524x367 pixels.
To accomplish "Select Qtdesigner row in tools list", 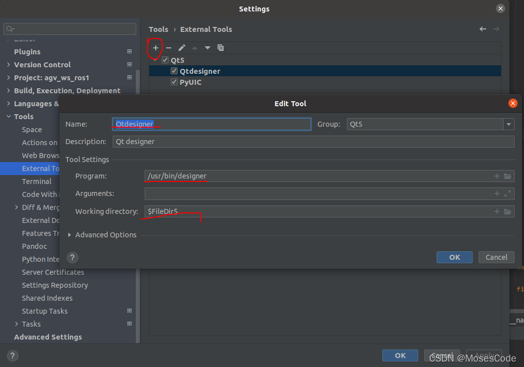I will coord(325,71).
